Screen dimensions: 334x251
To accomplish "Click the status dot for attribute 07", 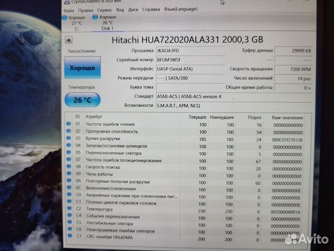I will (x=69, y=159).
